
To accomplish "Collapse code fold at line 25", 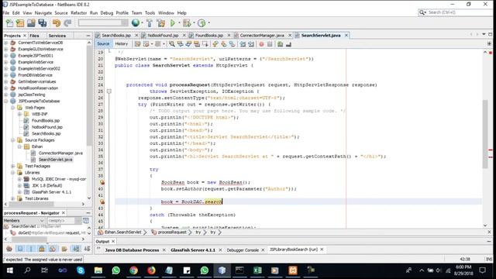I will pyautogui.click(x=109, y=91).
